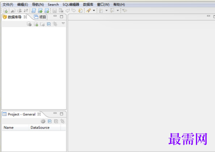Expand all in the Project panel
The height and width of the screenshot is (152, 215).
click(56, 121)
